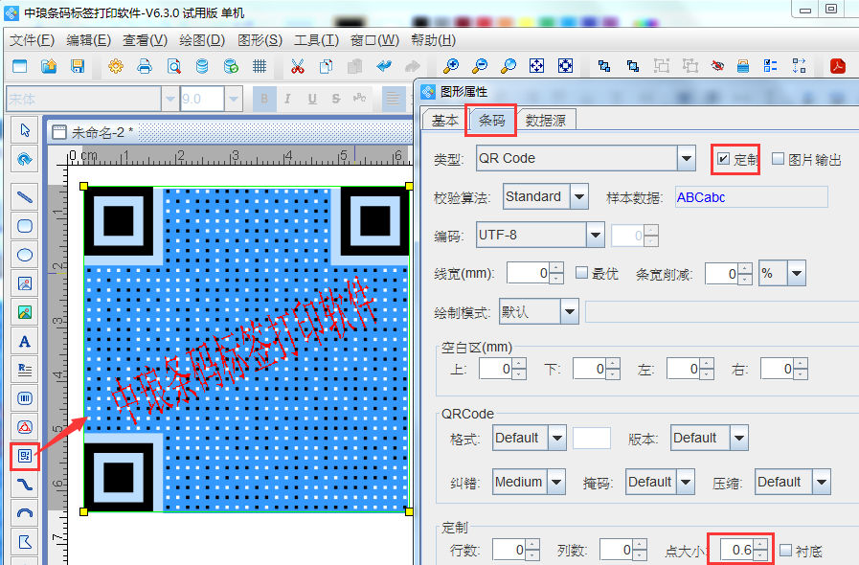The width and height of the screenshot is (859, 565).
Task: Select the QR code drawing tool
Action: click(x=25, y=456)
